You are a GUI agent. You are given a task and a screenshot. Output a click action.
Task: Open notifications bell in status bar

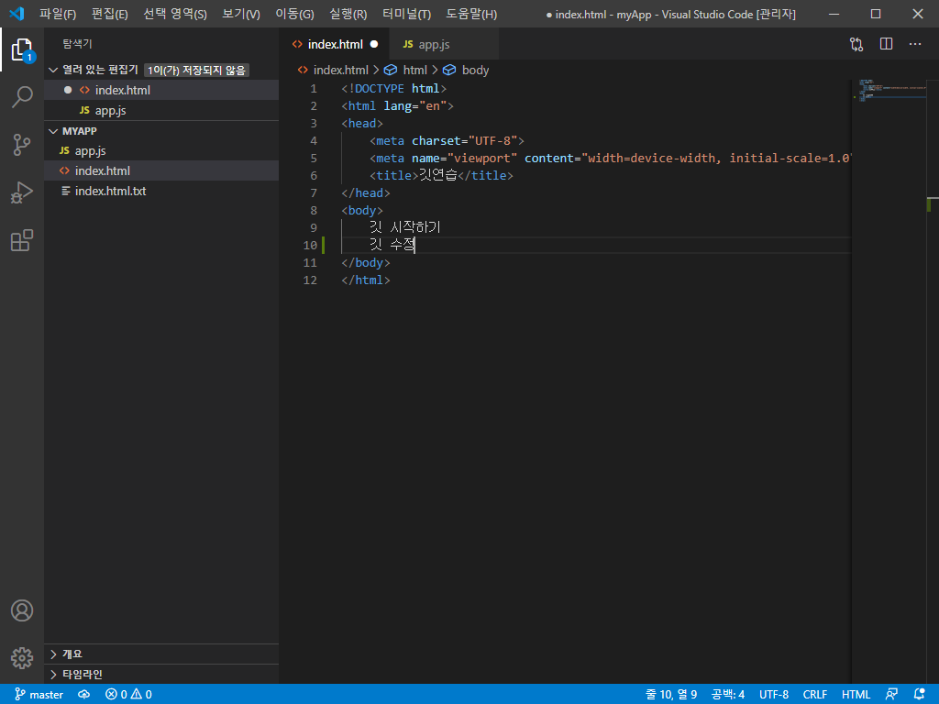pyautogui.click(x=920, y=695)
